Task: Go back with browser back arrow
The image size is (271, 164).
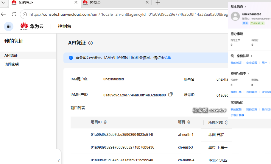Action: (3, 14)
